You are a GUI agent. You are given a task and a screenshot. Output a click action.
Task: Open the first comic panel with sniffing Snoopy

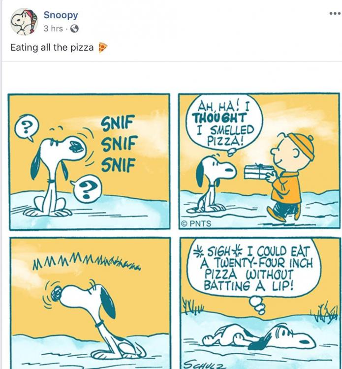[x=89, y=161]
